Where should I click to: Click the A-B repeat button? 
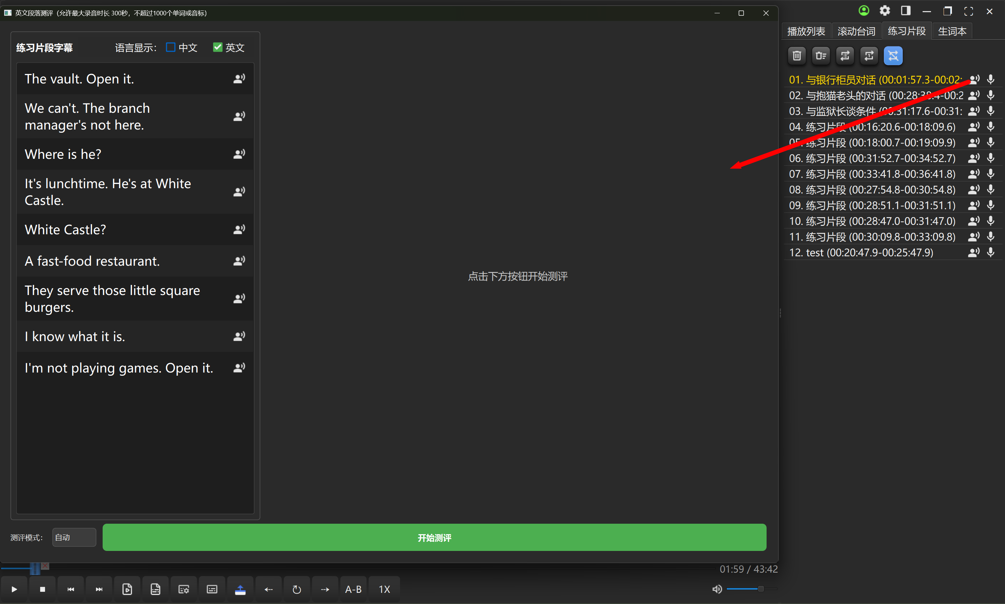click(353, 589)
